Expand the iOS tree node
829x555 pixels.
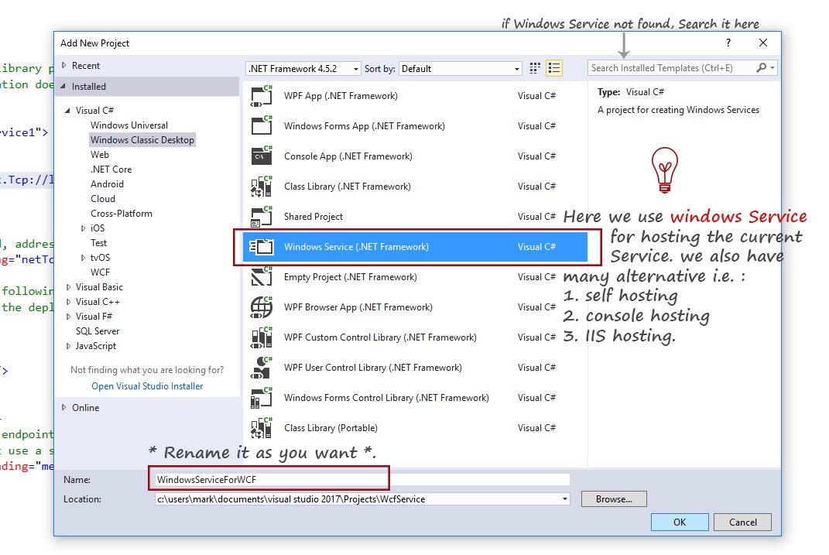[83, 228]
